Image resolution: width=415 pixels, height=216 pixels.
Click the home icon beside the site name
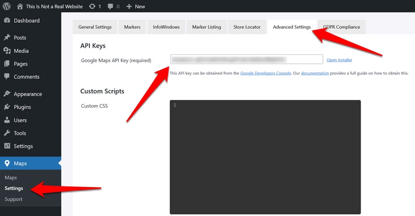click(20, 6)
